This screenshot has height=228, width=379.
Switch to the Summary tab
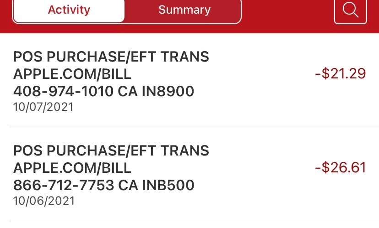point(184,10)
